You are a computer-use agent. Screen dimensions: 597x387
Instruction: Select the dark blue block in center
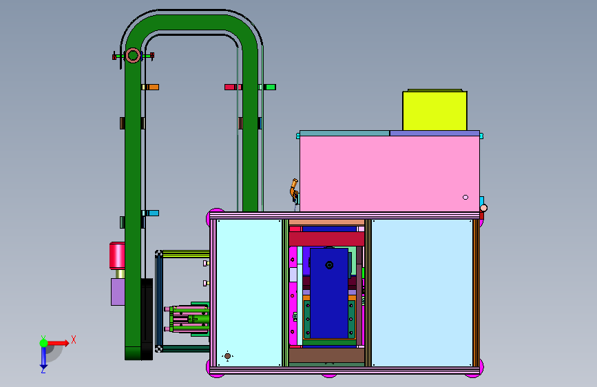(x=329, y=293)
